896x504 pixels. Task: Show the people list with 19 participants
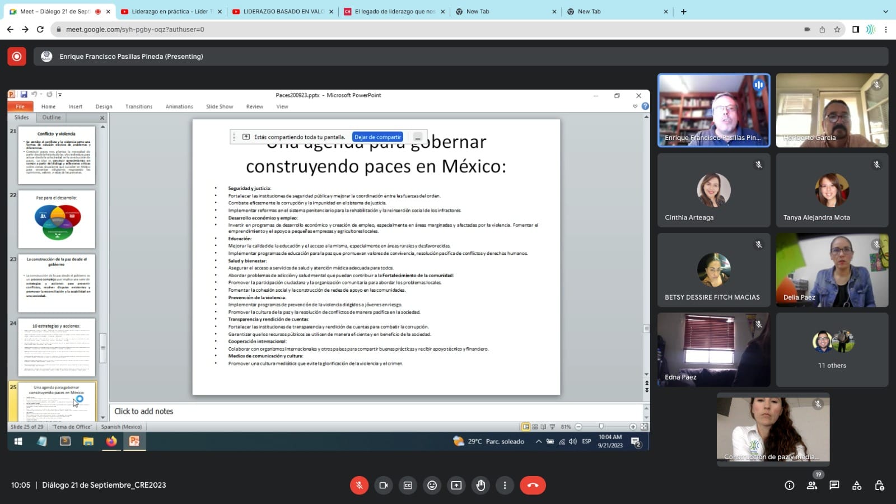coord(811,485)
